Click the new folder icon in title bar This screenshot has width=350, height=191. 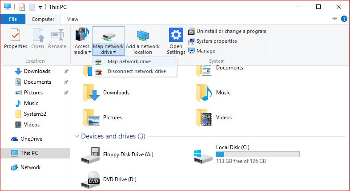pos(32,7)
